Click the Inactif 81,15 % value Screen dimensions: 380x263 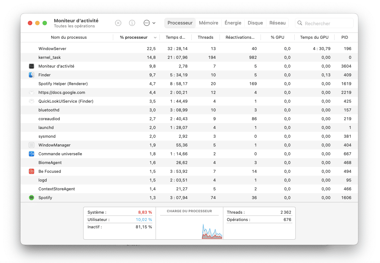click(x=144, y=227)
